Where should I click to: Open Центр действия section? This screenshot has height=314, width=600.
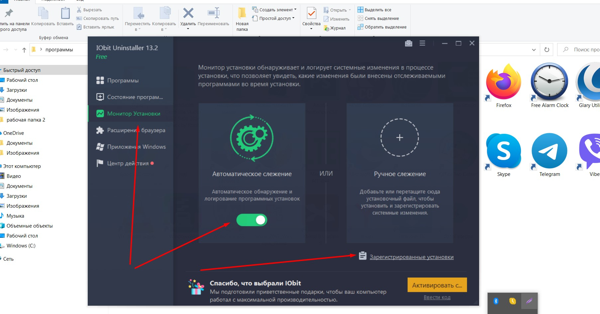click(x=131, y=163)
